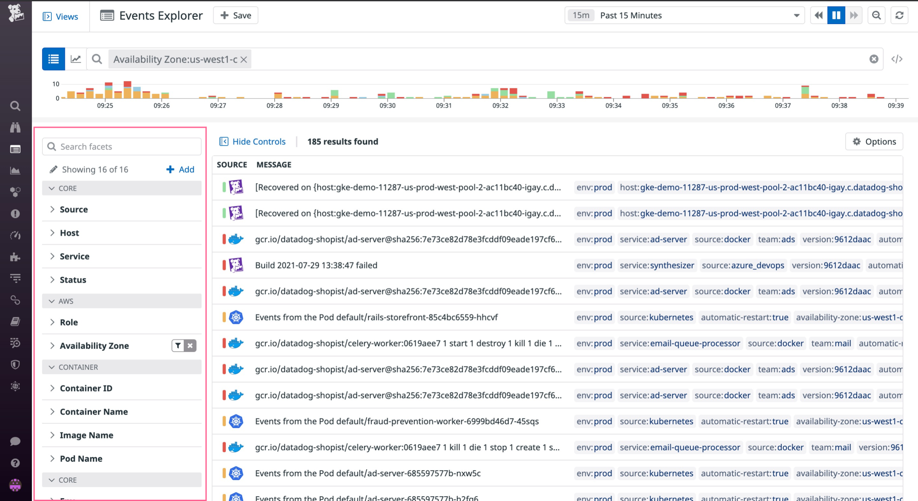Open rails-storefront-85c4bc6559-hhcvf pod event row

tap(557, 317)
